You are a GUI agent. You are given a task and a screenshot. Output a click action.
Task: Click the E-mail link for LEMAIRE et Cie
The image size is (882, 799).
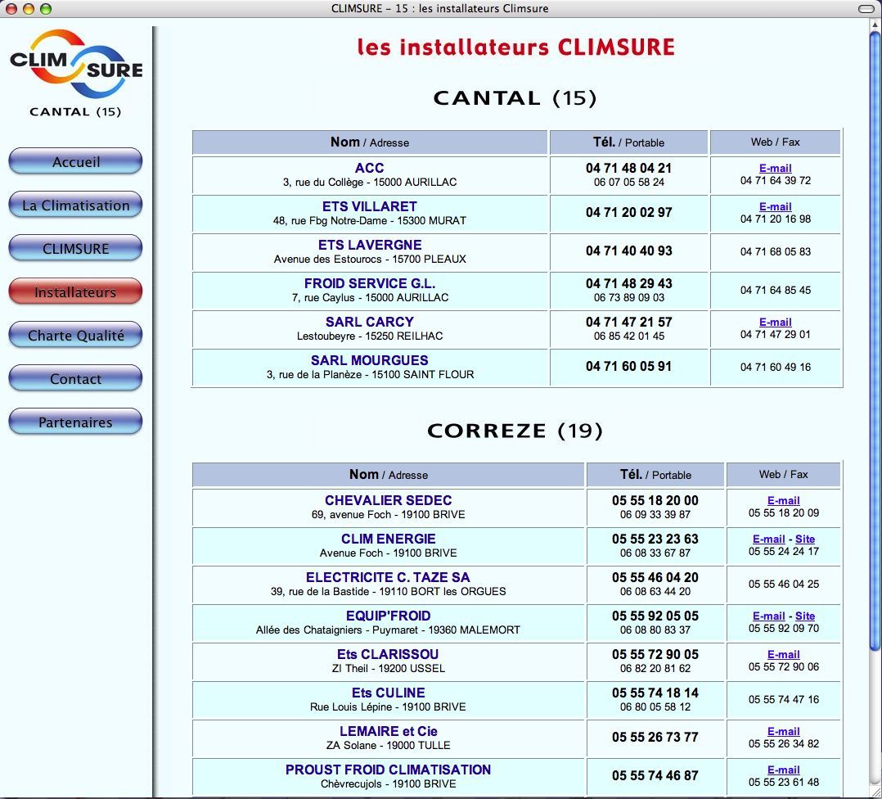tap(784, 731)
